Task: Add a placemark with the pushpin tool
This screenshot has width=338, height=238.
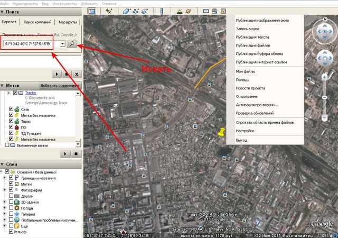Action: coord(109,11)
